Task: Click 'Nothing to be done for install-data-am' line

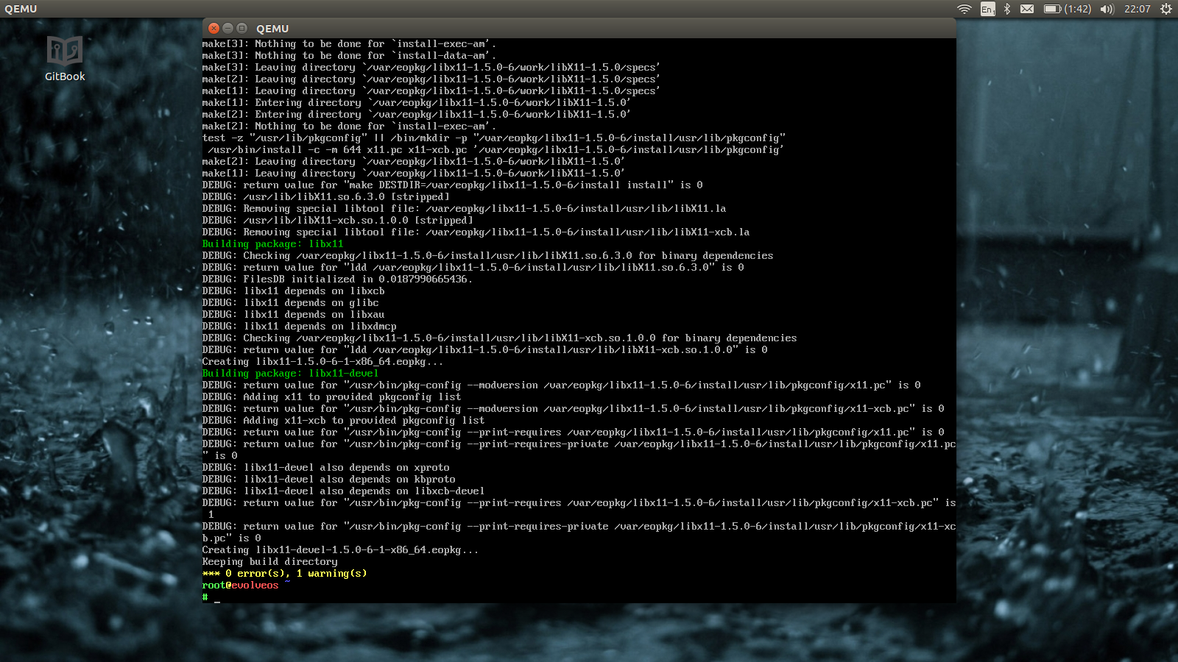Action: coord(350,55)
